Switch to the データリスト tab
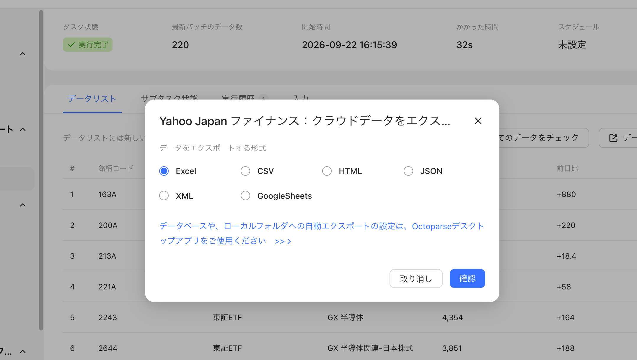 point(92,99)
